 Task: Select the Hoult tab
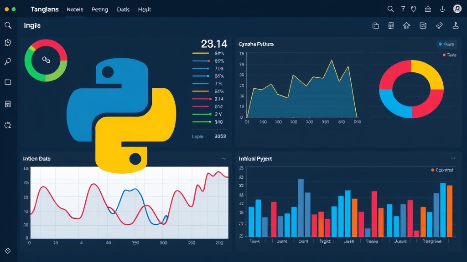click(x=145, y=10)
